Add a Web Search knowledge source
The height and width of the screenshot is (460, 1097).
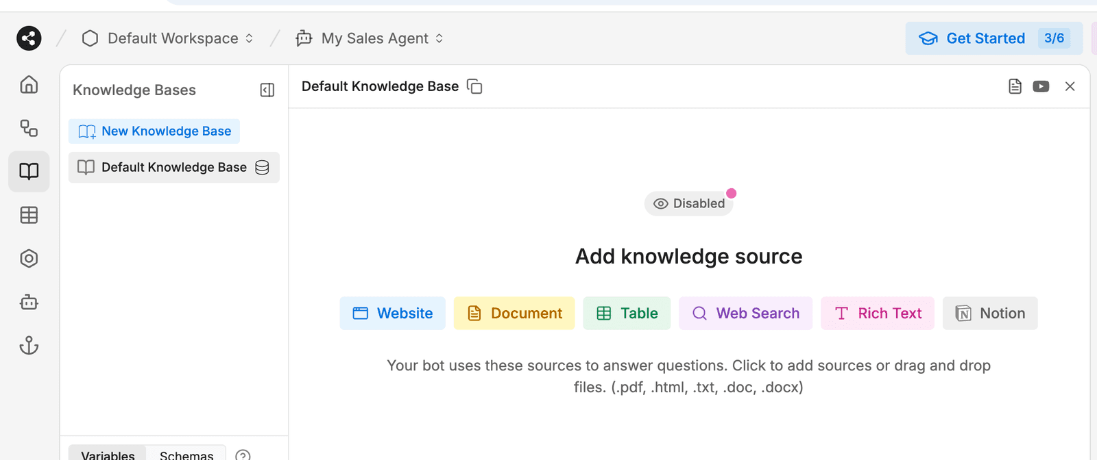[x=746, y=314]
